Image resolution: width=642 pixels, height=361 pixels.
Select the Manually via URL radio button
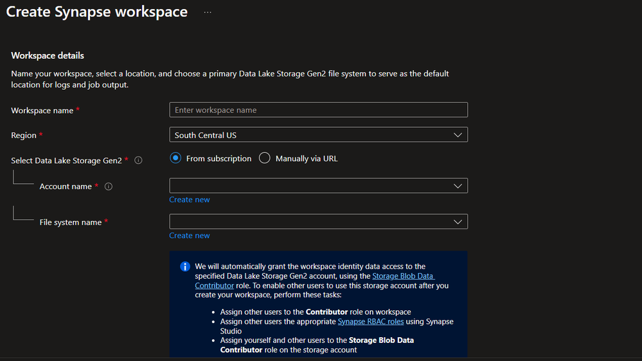click(265, 158)
